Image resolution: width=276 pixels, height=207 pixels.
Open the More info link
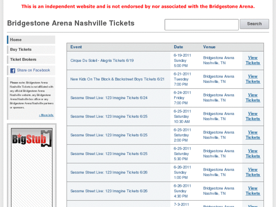coord(46,115)
